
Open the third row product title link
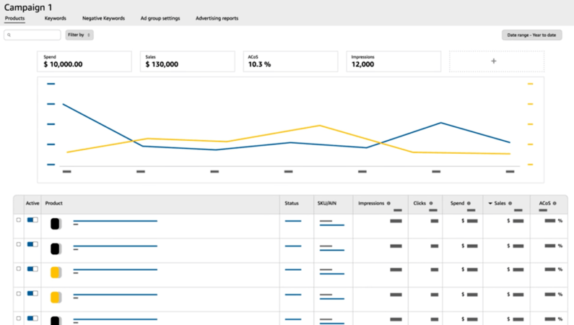pos(116,269)
